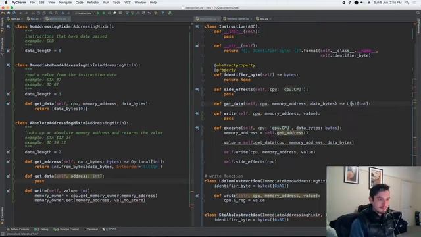This screenshot has height=237, width=421.
Task: Click 'class StaAbsInstruction' definition line
Action: click(x=265, y=215)
